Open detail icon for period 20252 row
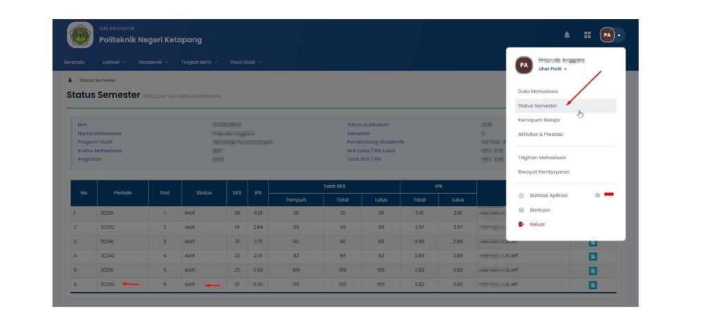 tap(593, 285)
